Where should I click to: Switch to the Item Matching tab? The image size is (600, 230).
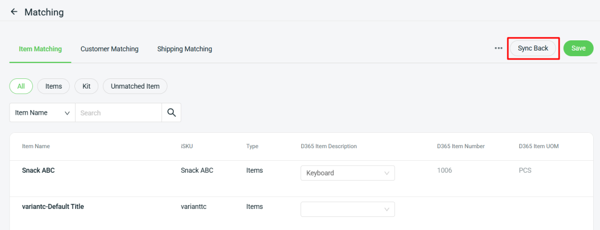(x=40, y=49)
